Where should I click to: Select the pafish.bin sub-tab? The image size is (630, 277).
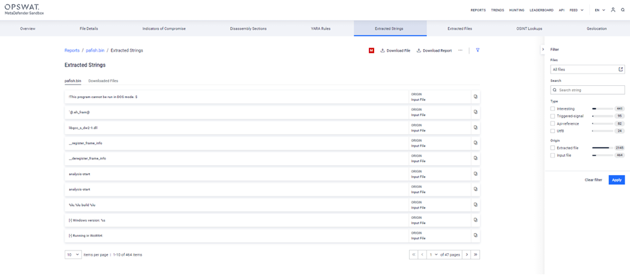click(x=73, y=81)
